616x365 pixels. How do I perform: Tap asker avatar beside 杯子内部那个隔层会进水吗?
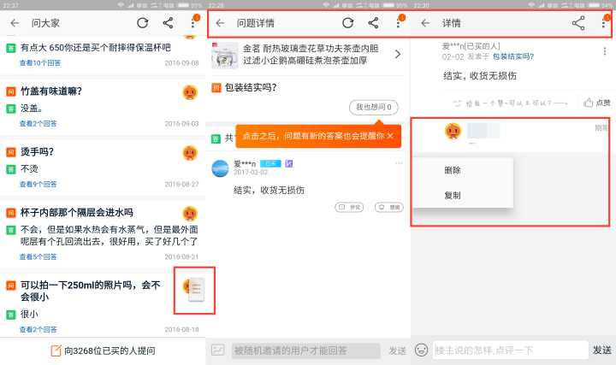coord(190,214)
